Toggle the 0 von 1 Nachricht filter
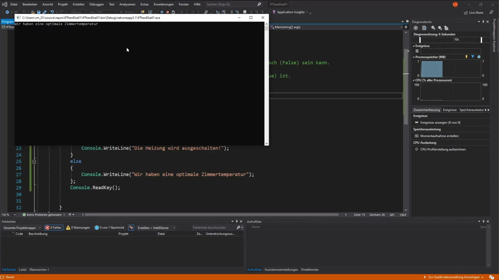The image size is (499, 280). coord(109,228)
